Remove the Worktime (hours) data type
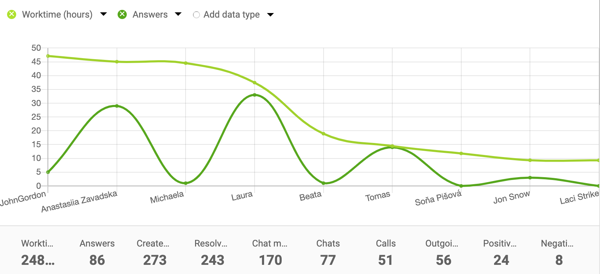The height and width of the screenshot is (274, 600). click(12, 14)
